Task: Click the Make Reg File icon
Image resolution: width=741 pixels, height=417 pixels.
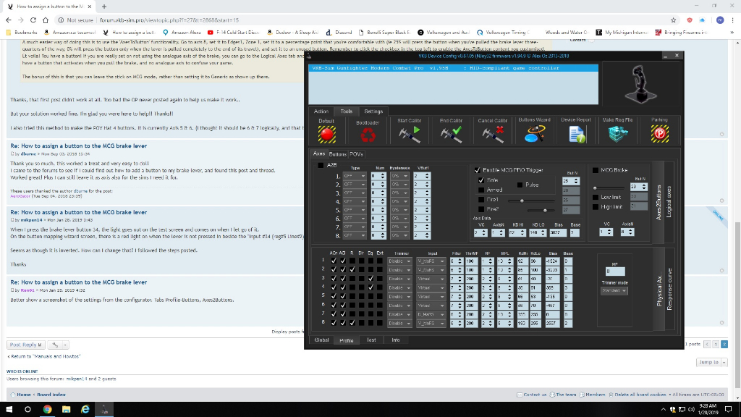Action: [x=617, y=134]
